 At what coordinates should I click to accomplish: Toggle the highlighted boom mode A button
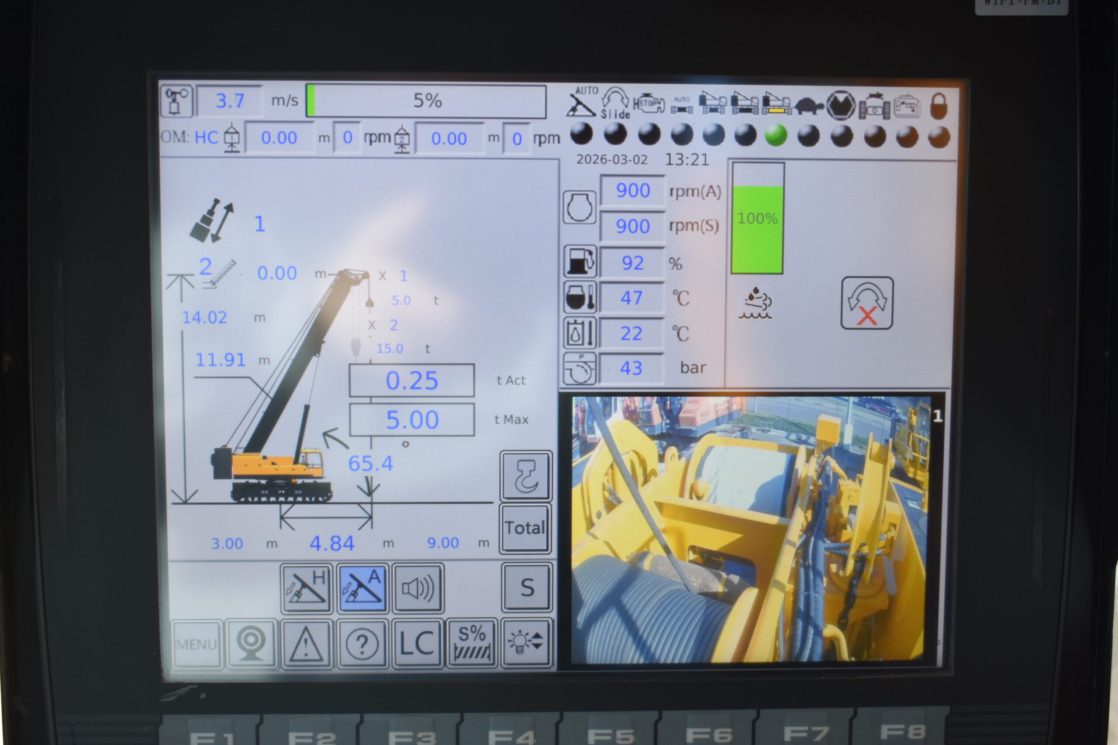[x=362, y=588]
